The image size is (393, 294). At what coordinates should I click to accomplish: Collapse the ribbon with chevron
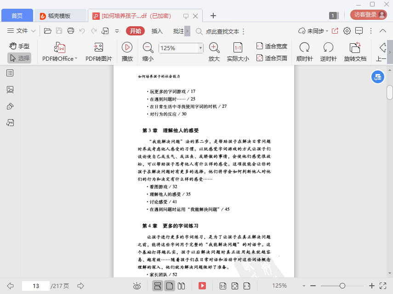383,31
